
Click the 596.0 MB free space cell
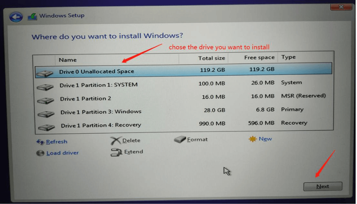point(261,123)
